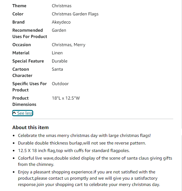This screenshot has height=191, width=182.
Task: Select the Santa cartoon character value
Action: [x=57, y=69]
